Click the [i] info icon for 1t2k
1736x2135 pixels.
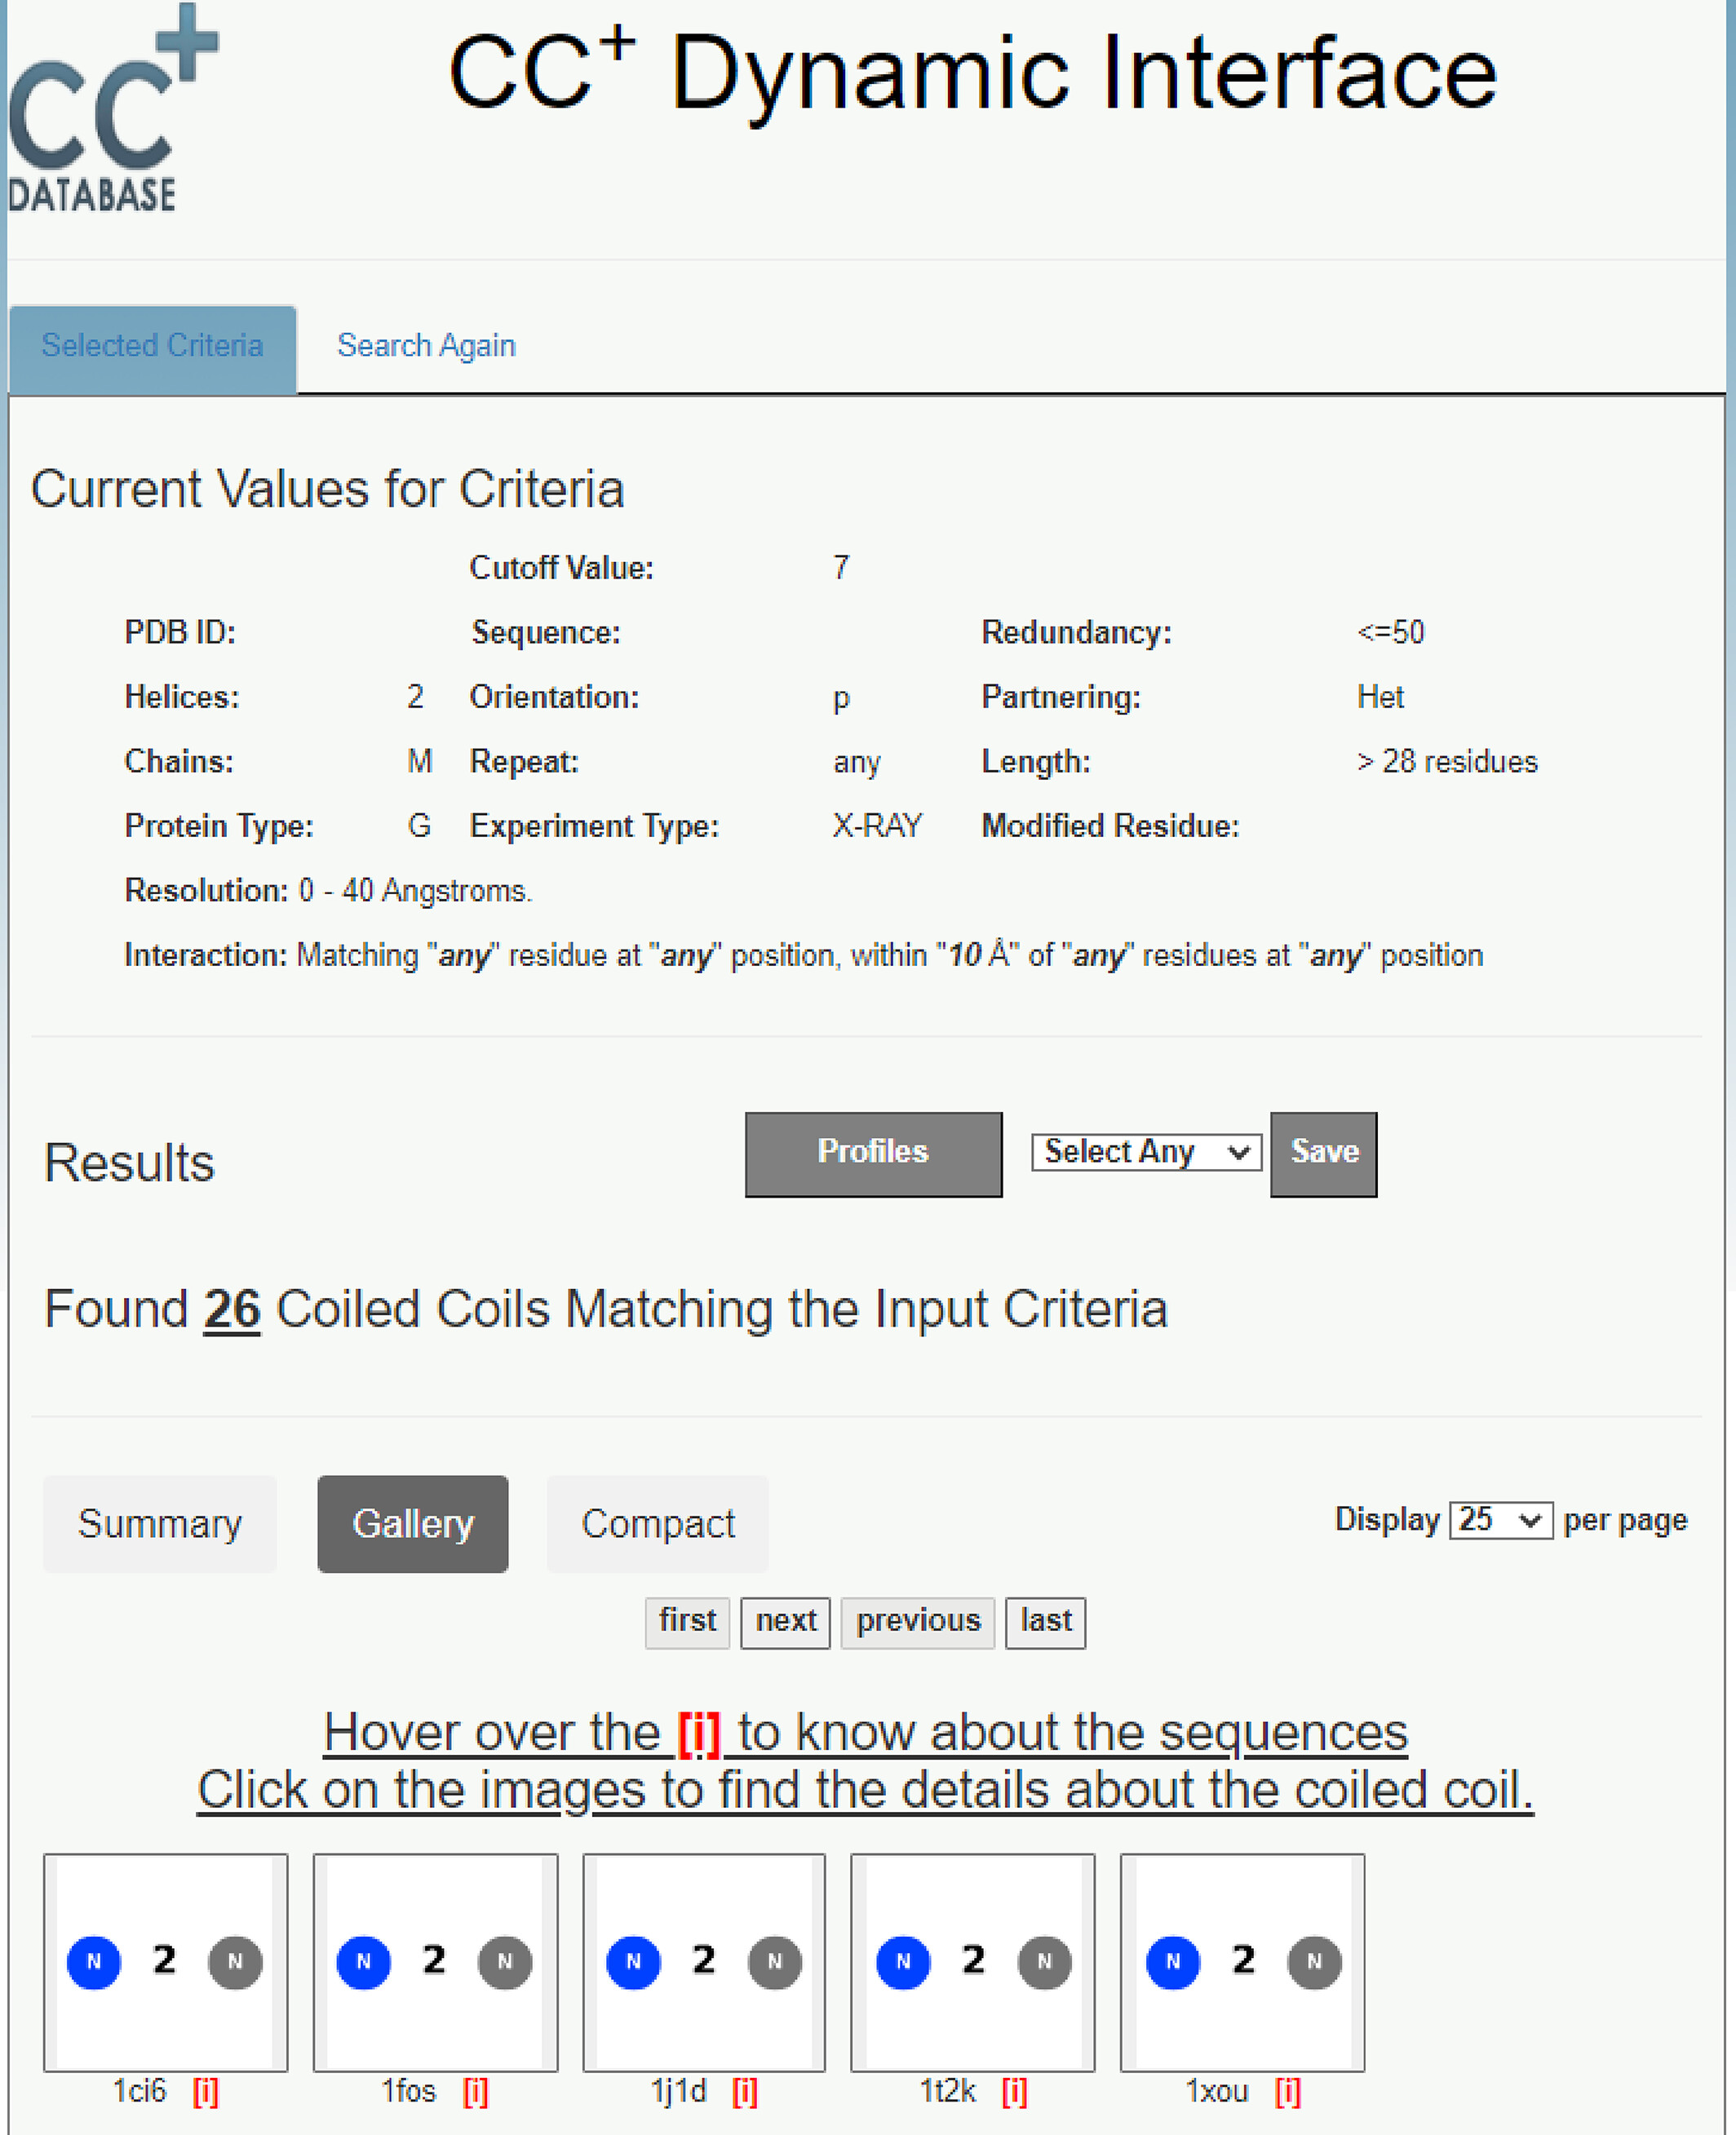[1014, 2091]
